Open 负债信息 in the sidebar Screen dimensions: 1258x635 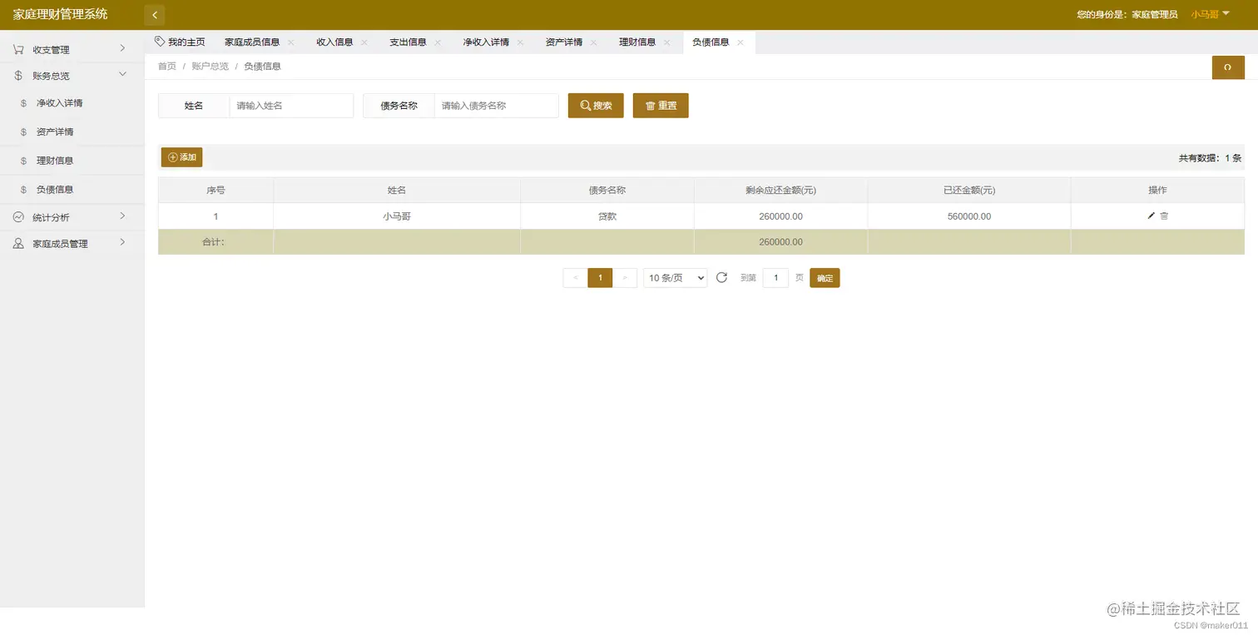(x=72, y=189)
